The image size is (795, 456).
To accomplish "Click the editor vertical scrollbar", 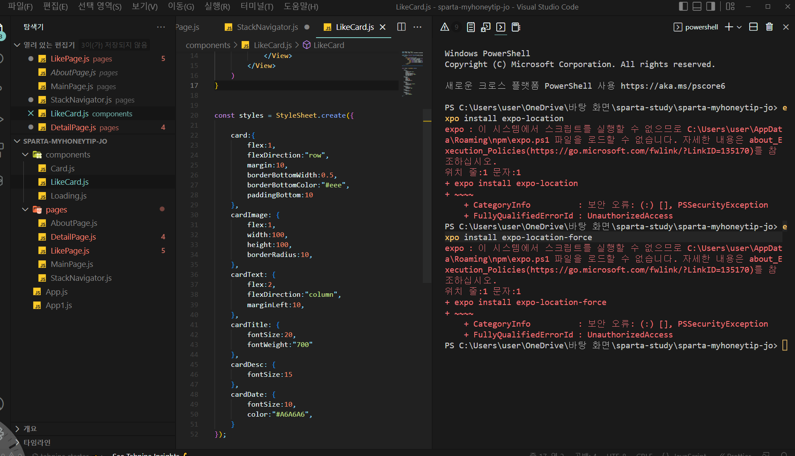I will [x=427, y=196].
